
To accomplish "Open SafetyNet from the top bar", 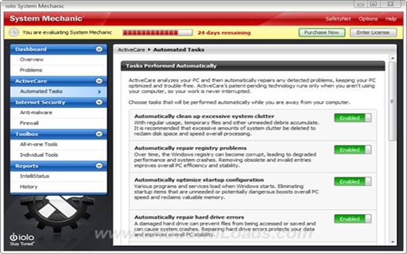I will [x=338, y=19].
